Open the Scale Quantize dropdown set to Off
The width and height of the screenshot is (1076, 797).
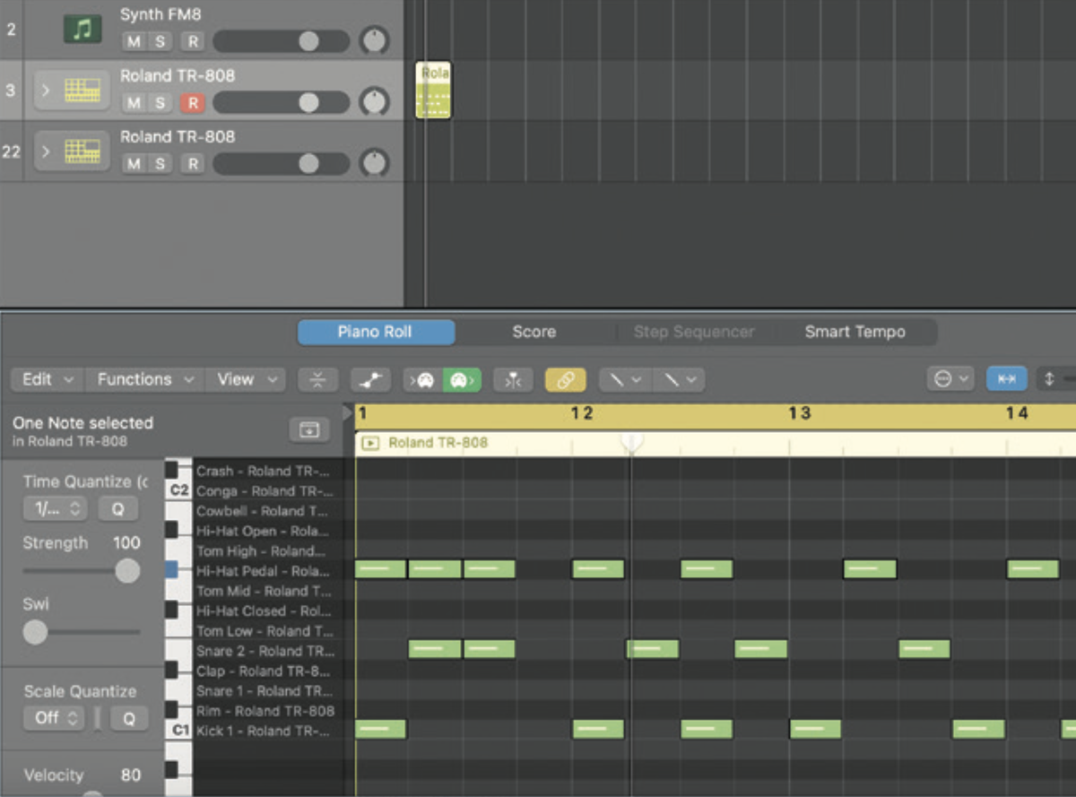[x=55, y=717]
